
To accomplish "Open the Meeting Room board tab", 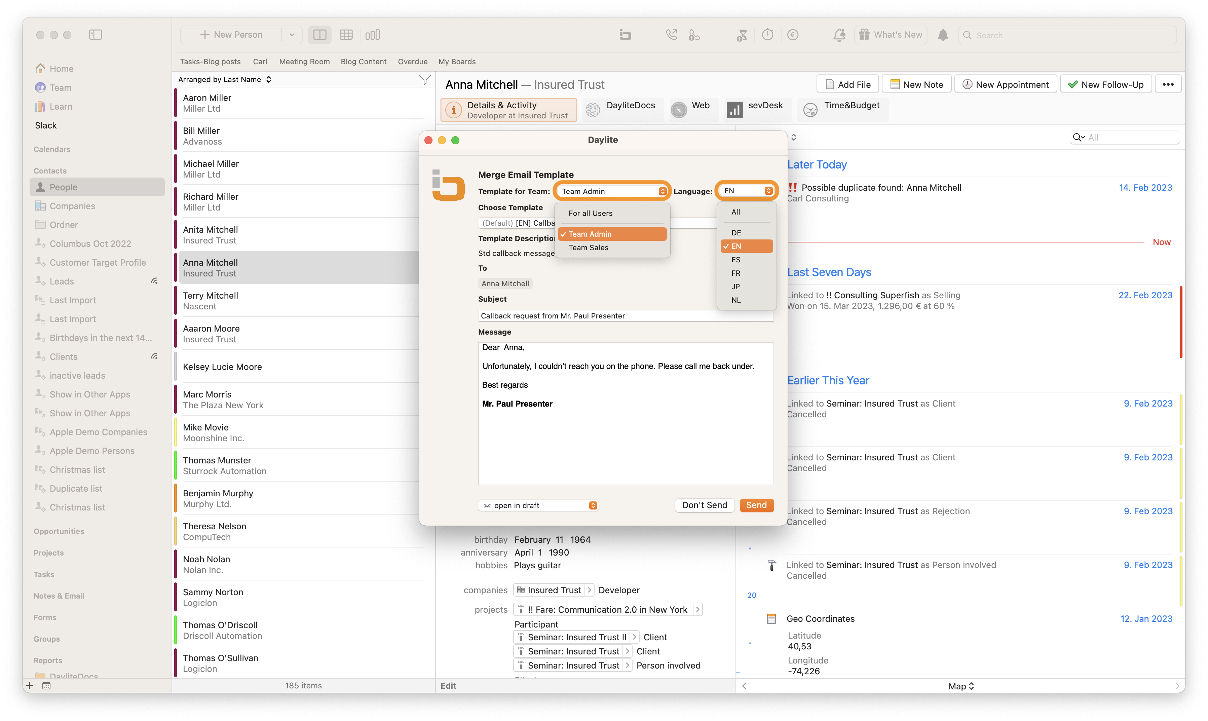I will (304, 62).
